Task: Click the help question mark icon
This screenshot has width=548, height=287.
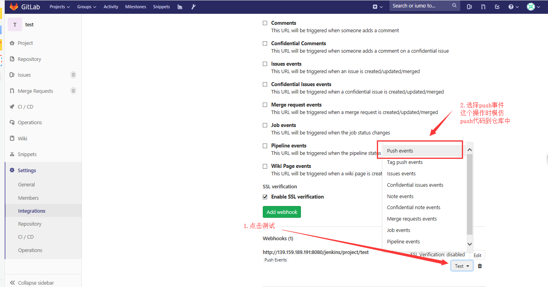Action: point(511,7)
